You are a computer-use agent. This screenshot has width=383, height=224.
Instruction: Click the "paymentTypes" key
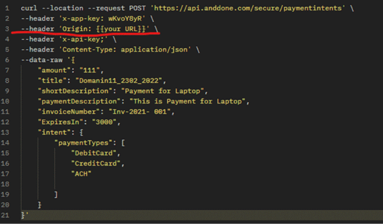pos(83,143)
